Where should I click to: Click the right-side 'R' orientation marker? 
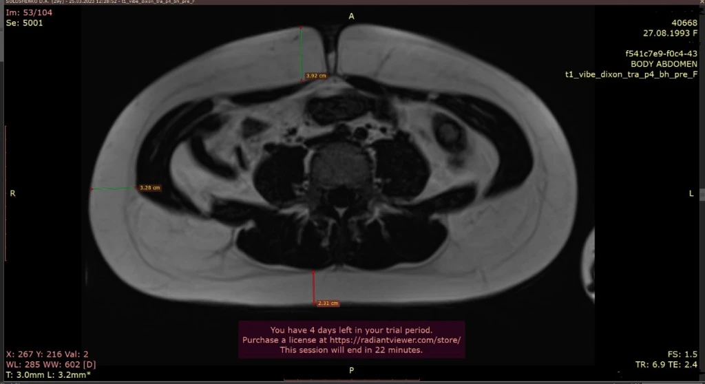pos(12,193)
